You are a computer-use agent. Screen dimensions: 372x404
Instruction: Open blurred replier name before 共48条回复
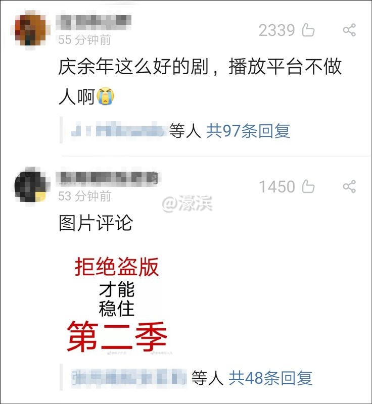pyautogui.click(x=128, y=378)
